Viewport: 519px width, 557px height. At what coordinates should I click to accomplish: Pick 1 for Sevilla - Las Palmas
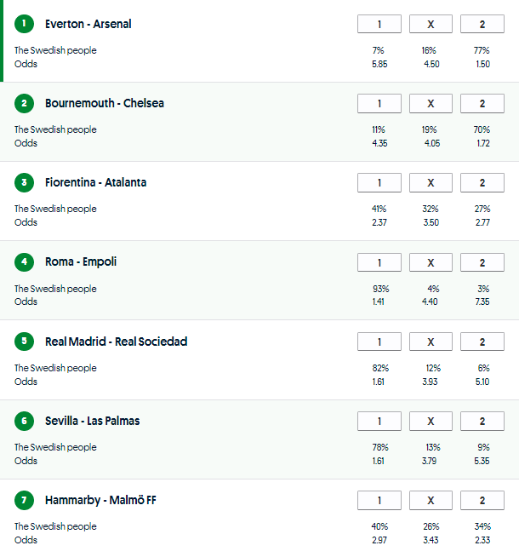pos(379,421)
